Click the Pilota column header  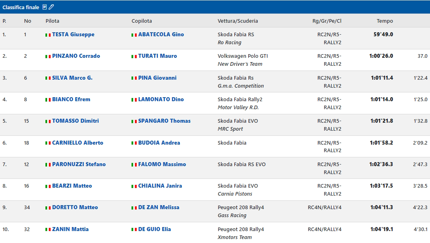tap(52, 21)
